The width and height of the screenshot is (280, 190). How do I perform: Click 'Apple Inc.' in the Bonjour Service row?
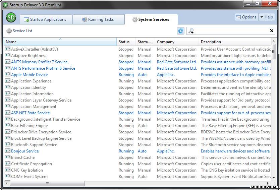tap(166, 151)
